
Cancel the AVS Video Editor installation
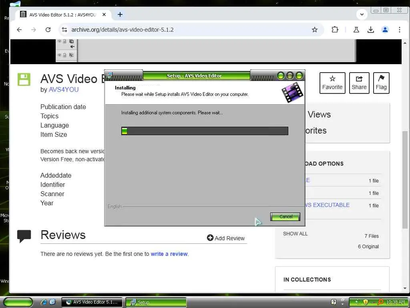point(285,217)
